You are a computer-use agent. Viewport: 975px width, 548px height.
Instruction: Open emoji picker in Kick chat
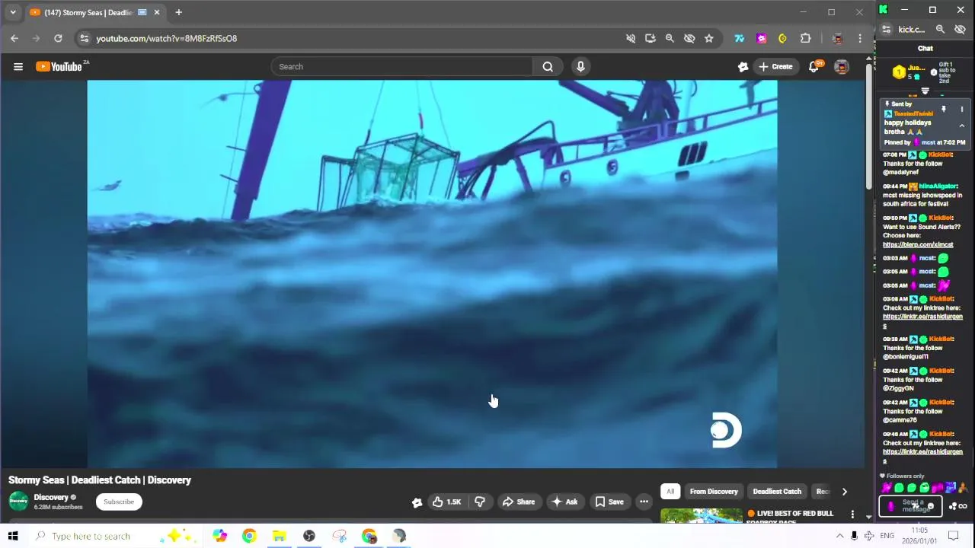coord(930,506)
